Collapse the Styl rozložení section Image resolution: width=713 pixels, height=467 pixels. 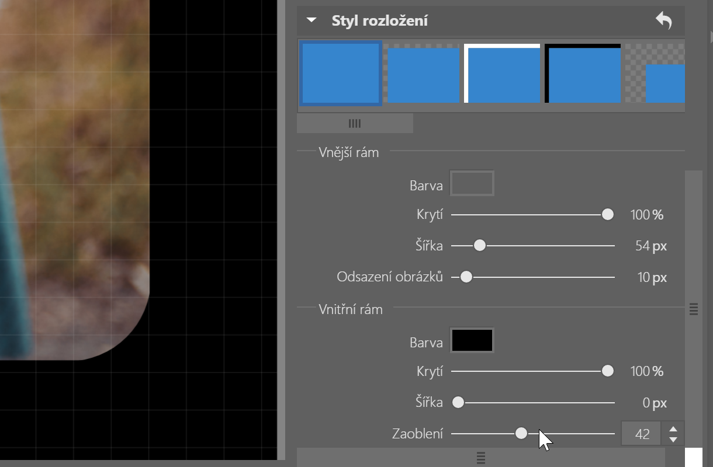coord(311,19)
